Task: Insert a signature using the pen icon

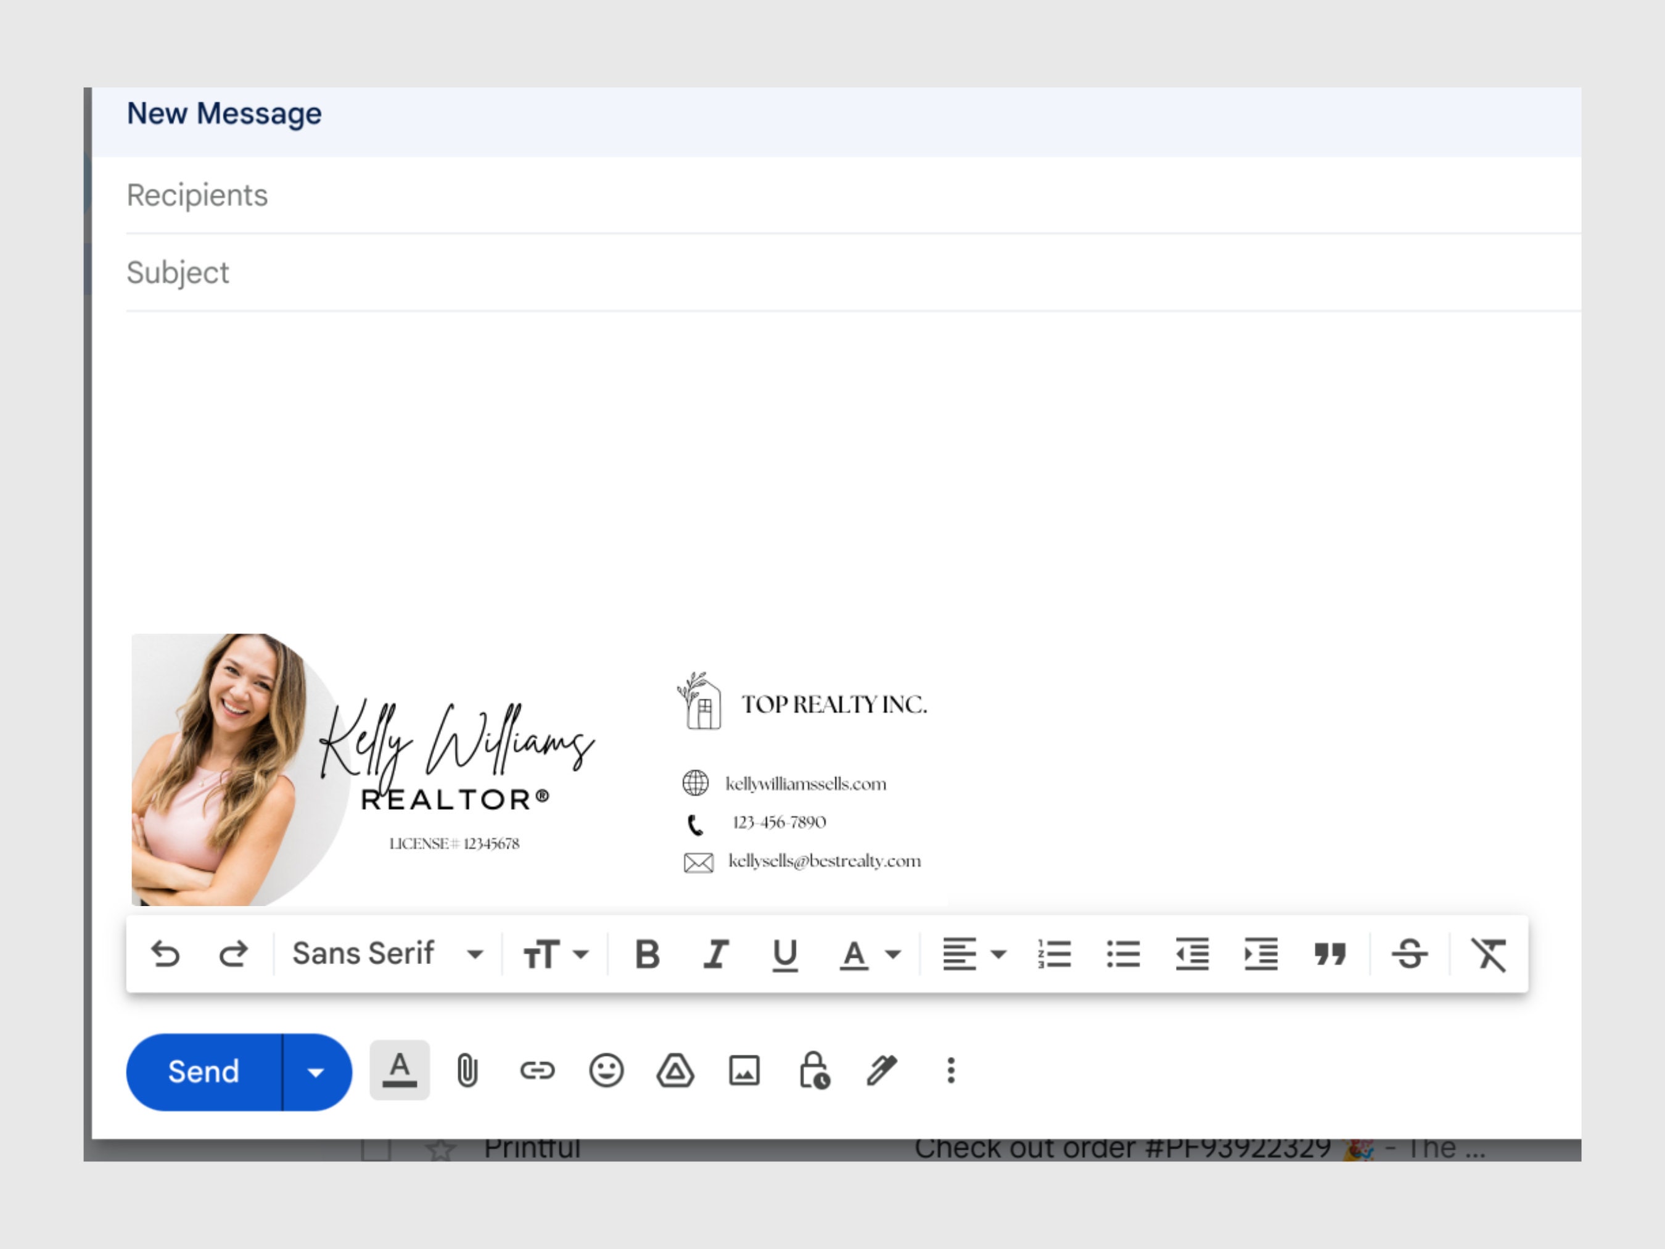Action: [x=881, y=1071]
